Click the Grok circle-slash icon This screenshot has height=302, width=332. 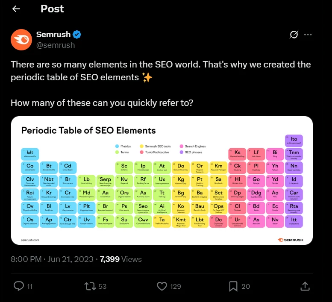pyautogui.click(x=294, y=35)
